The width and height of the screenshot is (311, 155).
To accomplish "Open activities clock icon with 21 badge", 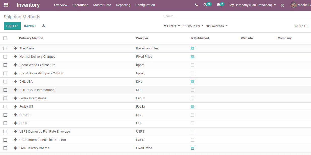I will (207, 5).
